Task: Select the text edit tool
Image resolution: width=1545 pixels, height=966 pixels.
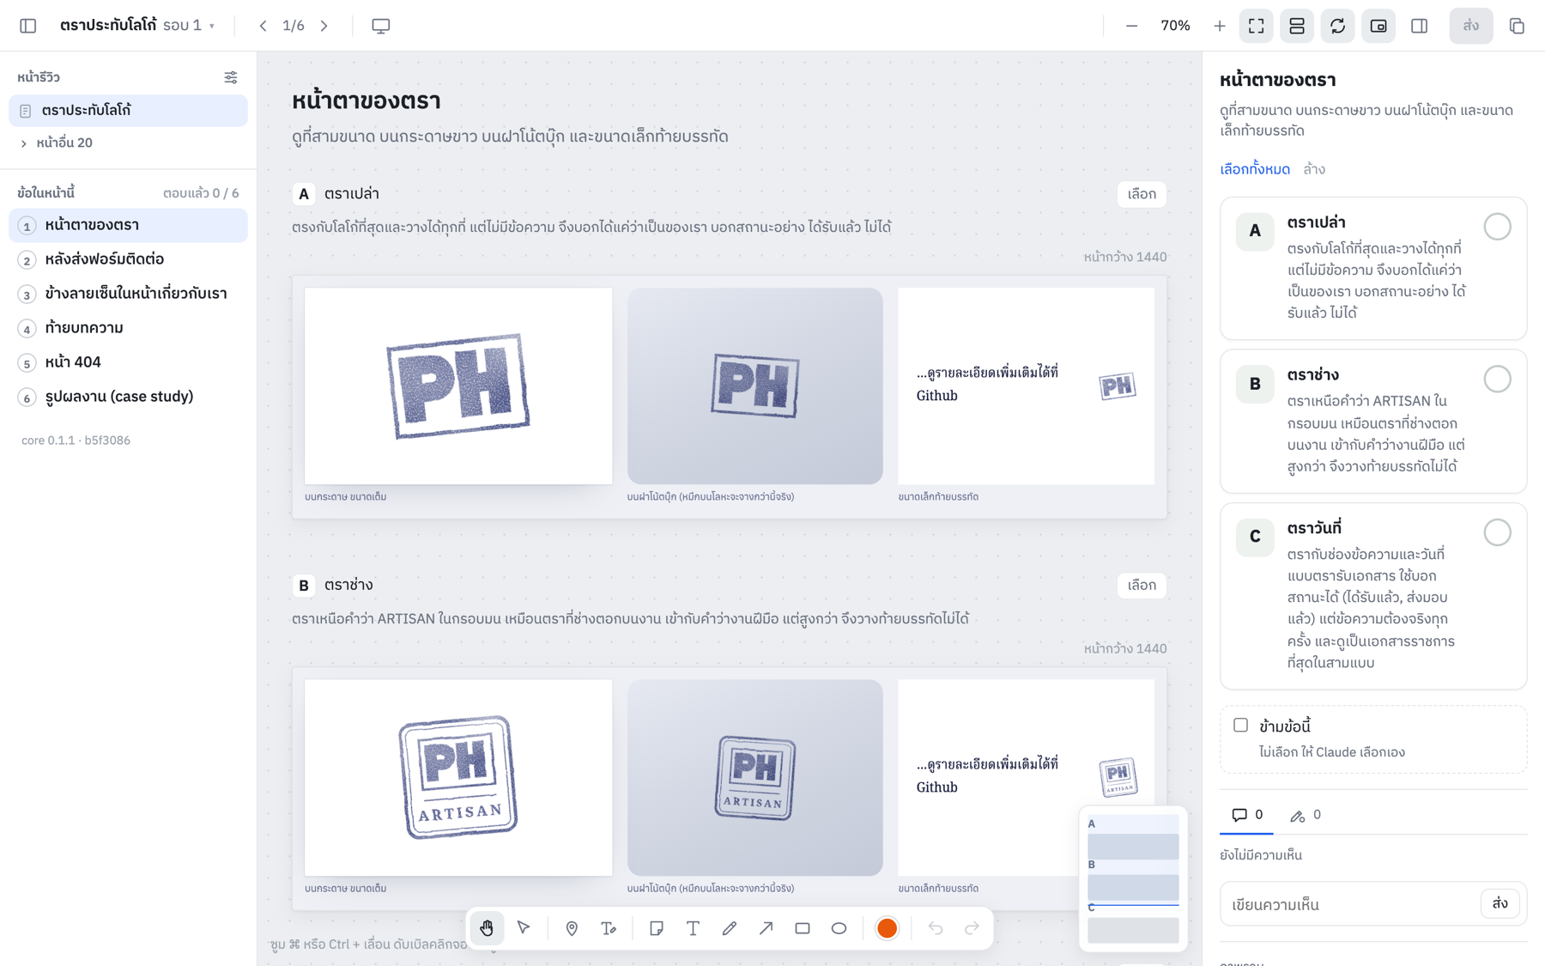Action: 609,928
